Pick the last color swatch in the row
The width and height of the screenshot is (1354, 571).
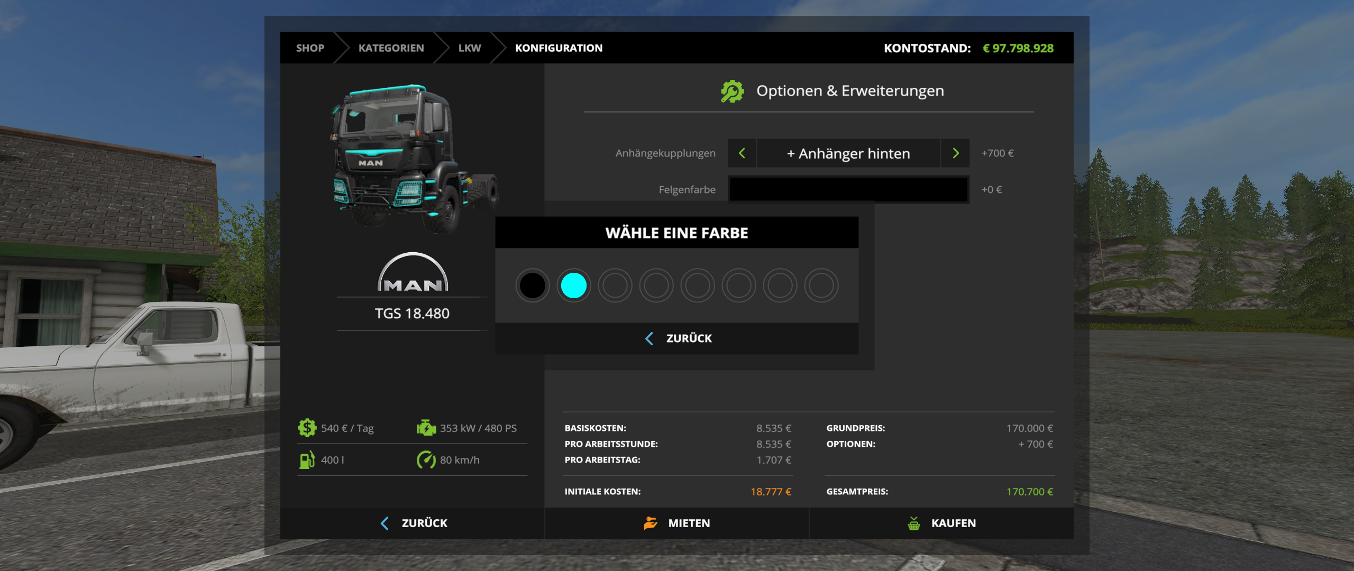point(821,285)
